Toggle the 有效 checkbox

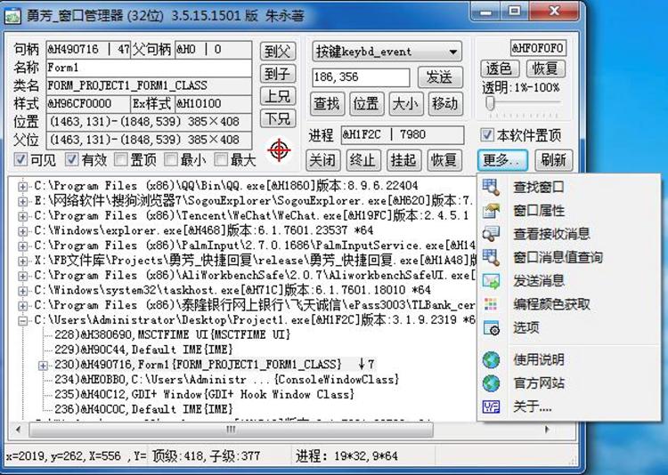click(71, 159)
